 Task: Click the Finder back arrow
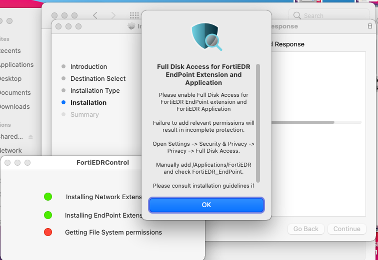point(95,16)
